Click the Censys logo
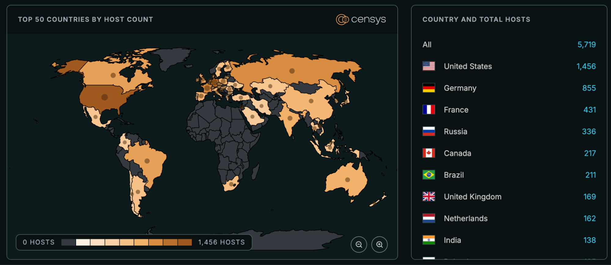The height and width of the screenshot is (265, 611). click(361, 20)
